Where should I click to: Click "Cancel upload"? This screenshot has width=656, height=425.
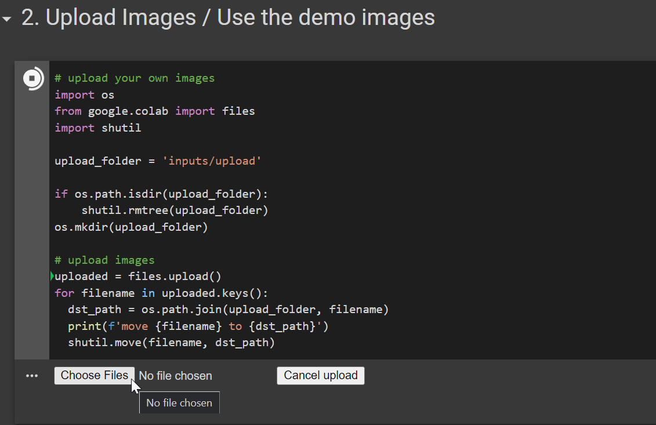[320, 375]
